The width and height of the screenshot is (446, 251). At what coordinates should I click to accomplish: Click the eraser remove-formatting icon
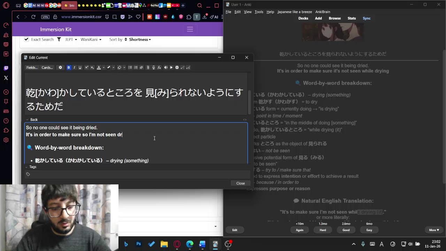click(x=119, y=68)
